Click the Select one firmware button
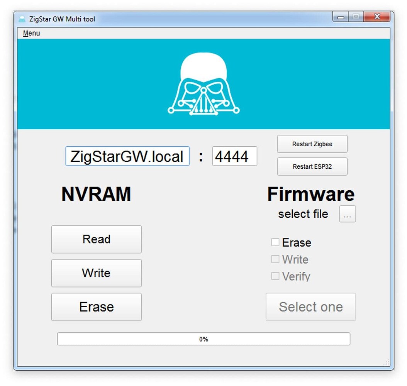 (310, 307)
